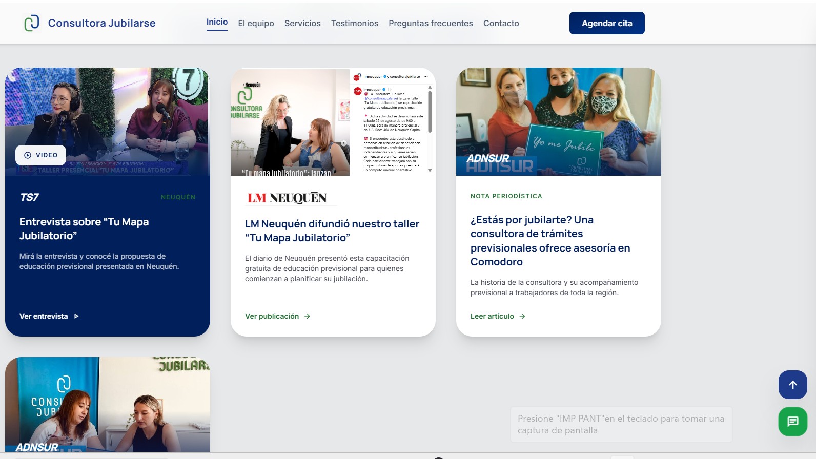This screenshot has height=459, width=816.
Task: Click the LM Neuquén newspaper logo
Action: point(287,198)
